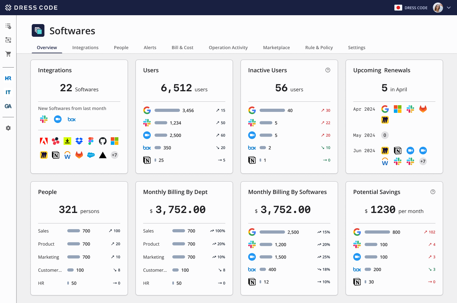Expand the +7 softwares for Jun 2024 renewals
The image size is (457, 303).
(423, 161)
